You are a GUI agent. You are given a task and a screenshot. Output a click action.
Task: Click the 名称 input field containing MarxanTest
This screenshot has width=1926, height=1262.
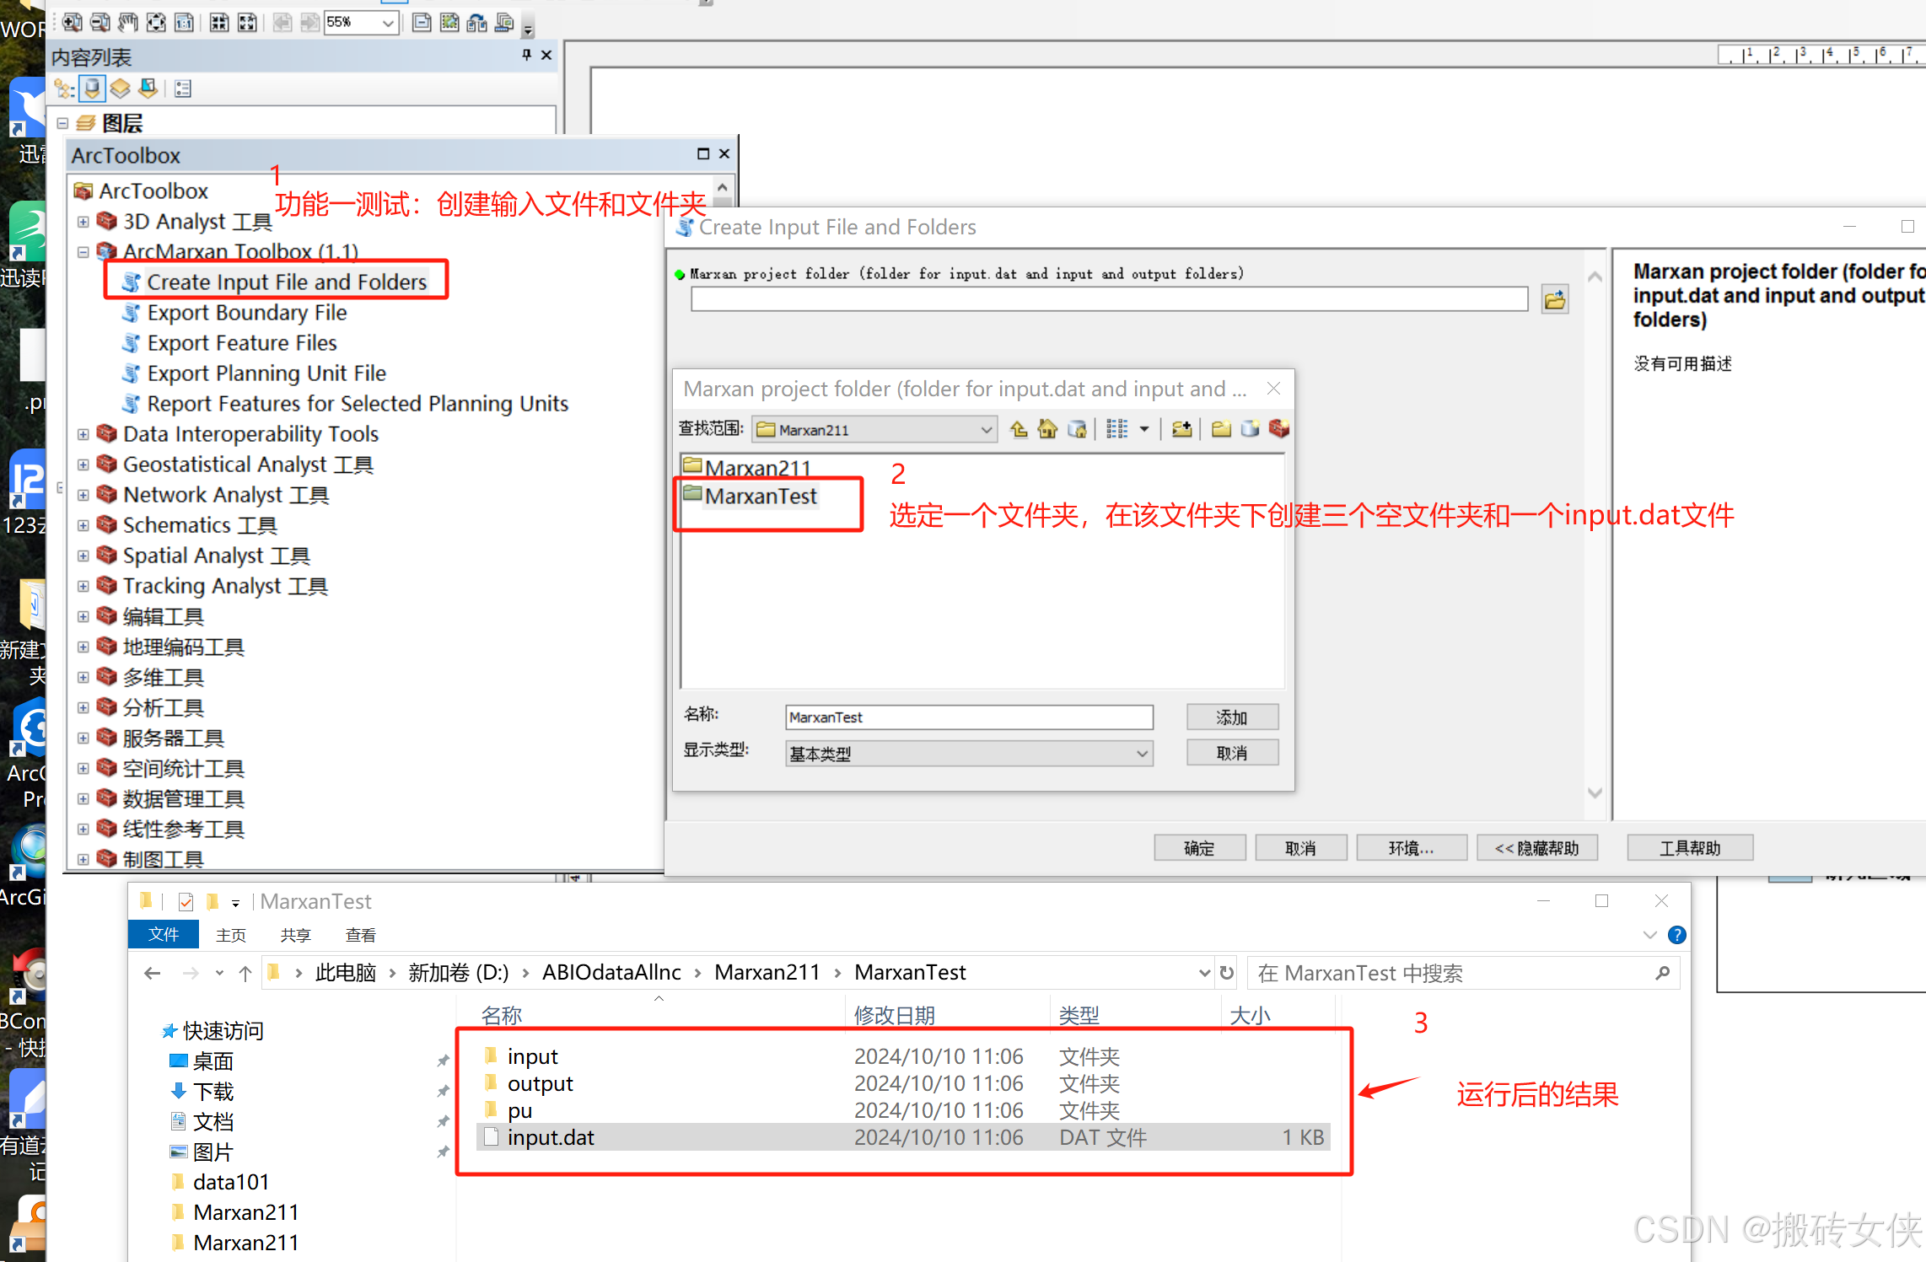tap(968, 717)
